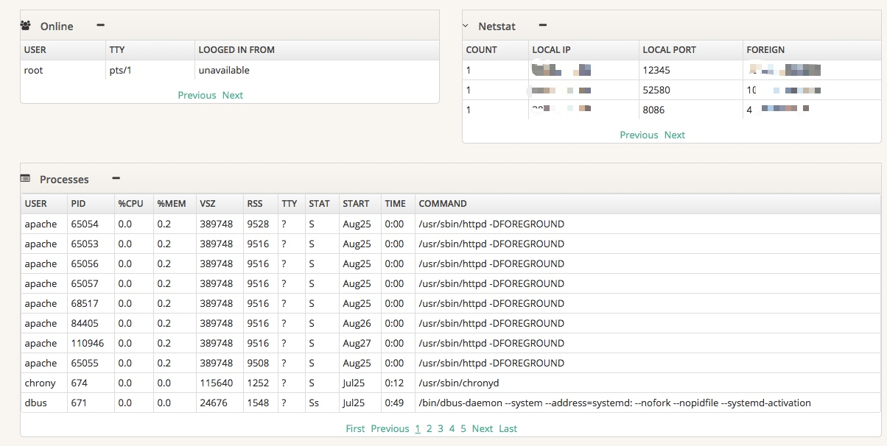Viewport: 887px width, 446px height.
Task: Collapse the Online panel with minus button
Action: pos(101,26)
